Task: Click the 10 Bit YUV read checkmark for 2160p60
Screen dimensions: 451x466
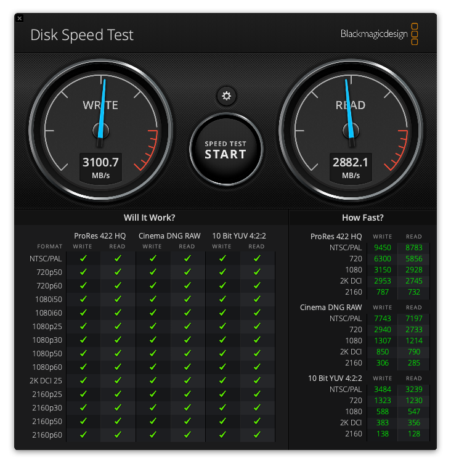Action: point(256,435)
